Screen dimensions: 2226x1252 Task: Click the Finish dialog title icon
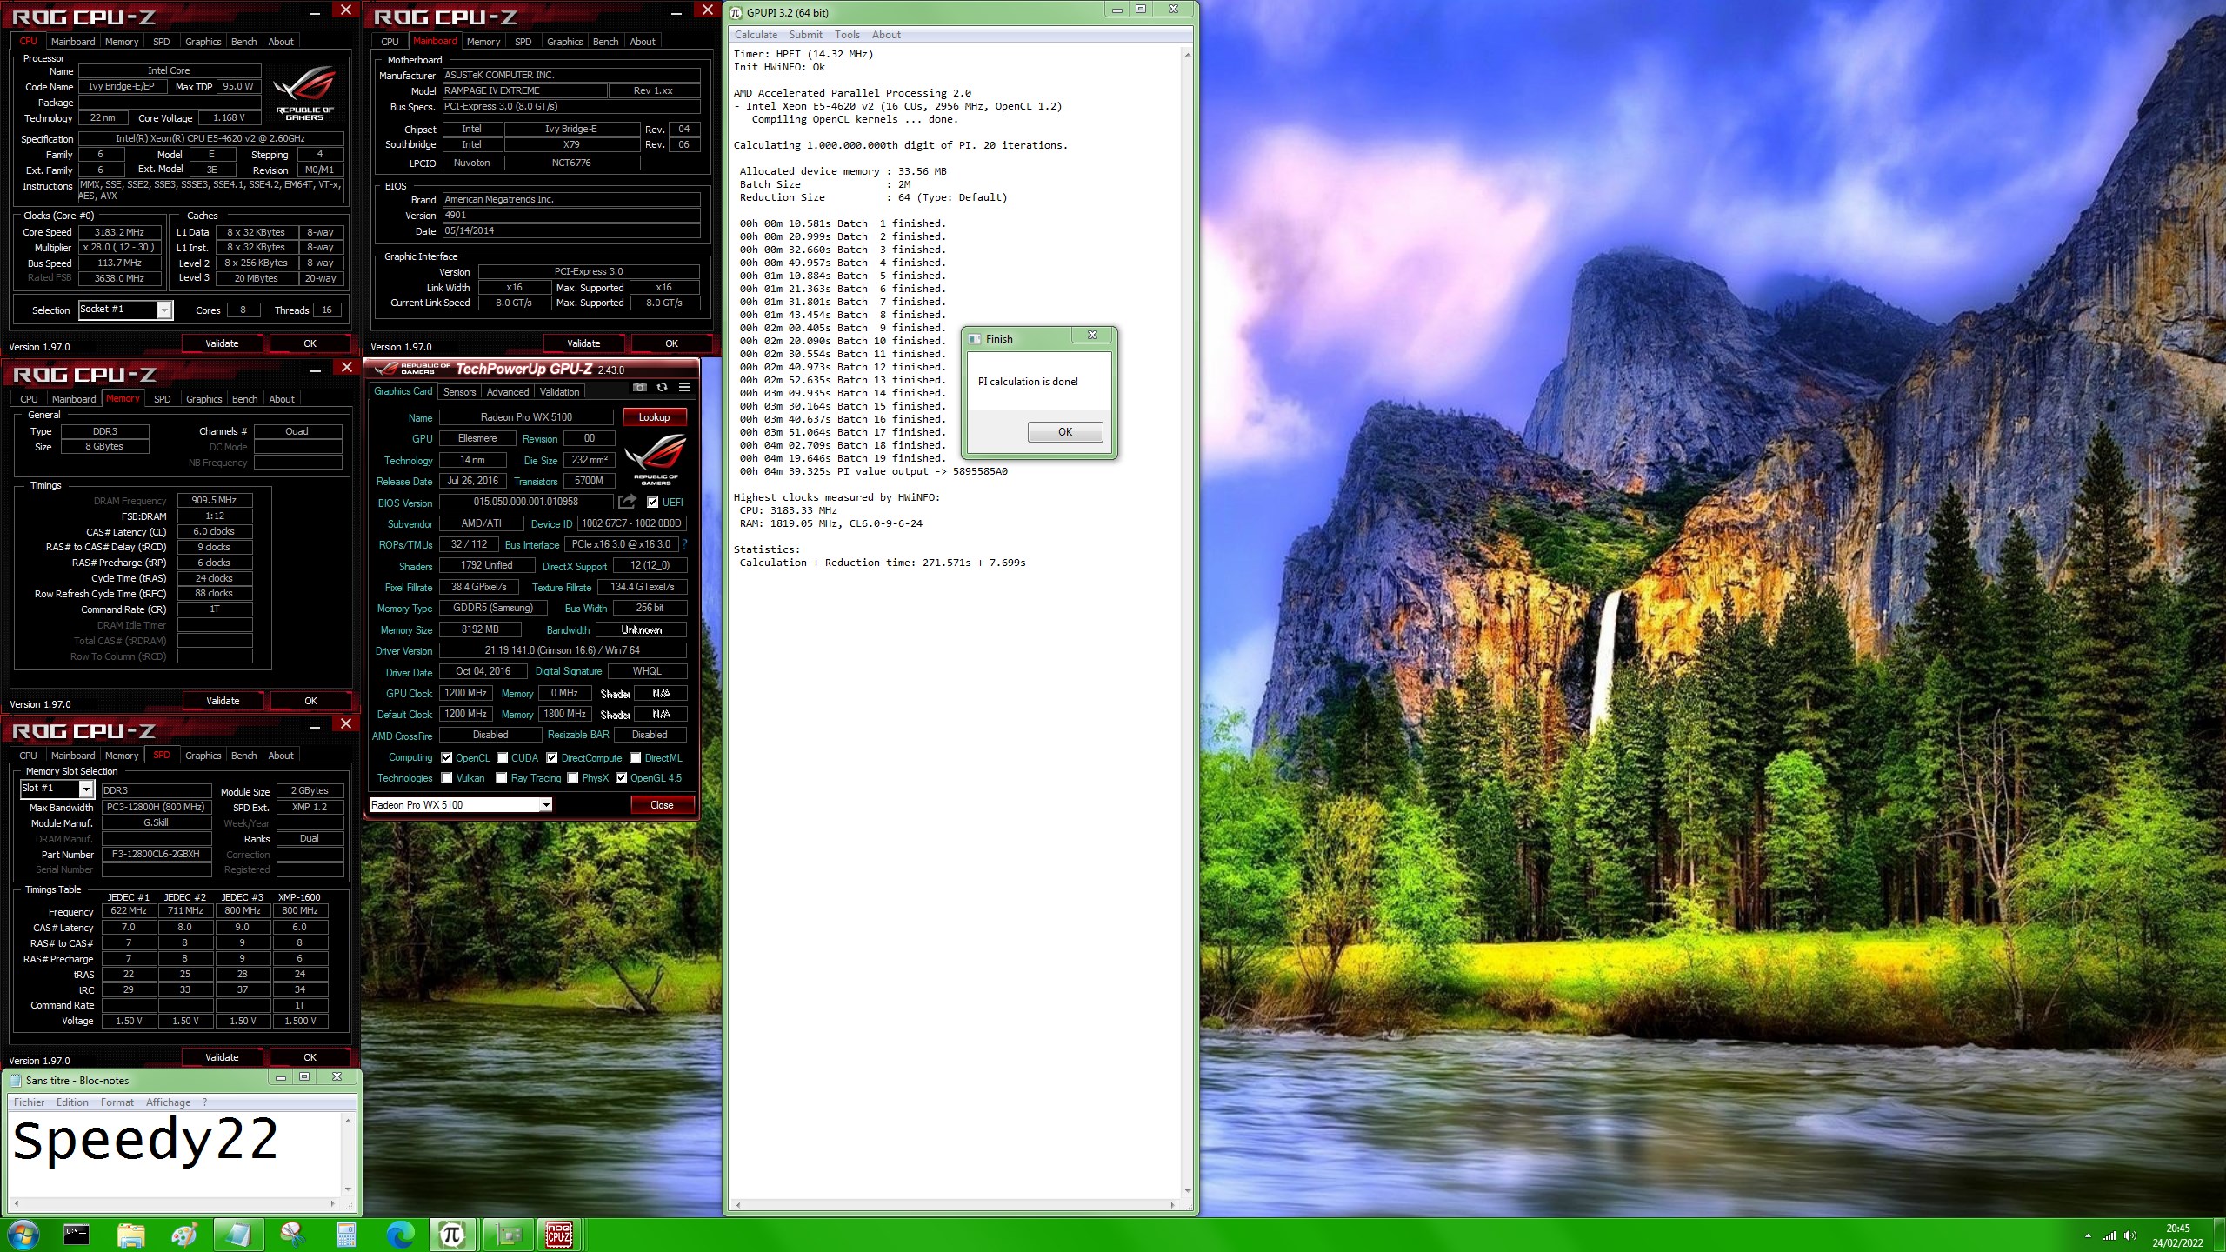[975, 339]
